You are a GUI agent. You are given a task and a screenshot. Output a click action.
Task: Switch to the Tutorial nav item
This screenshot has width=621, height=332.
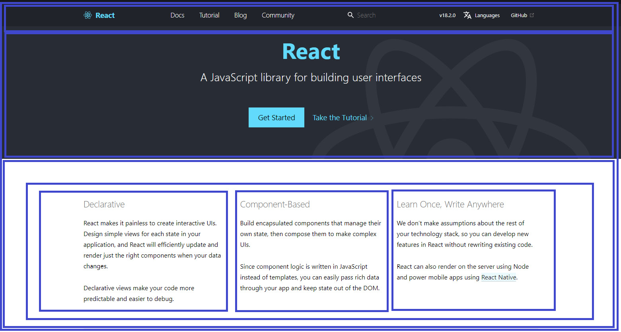tap(209, 15)
